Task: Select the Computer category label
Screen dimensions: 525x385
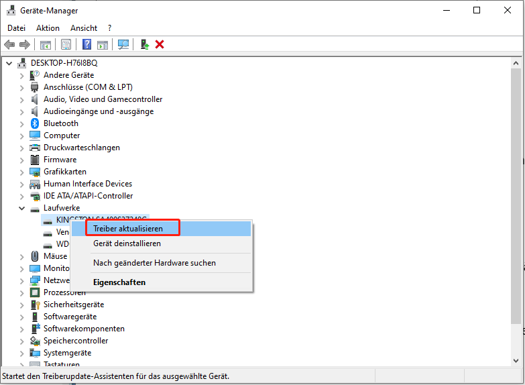Action: pos(62,135)
